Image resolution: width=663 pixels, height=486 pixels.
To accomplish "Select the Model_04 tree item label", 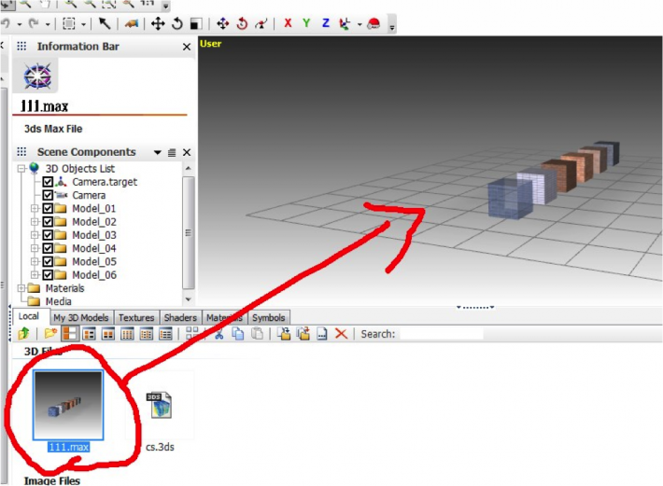I will point(94,248).
